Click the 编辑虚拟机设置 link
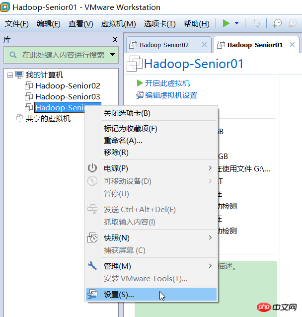The height and width of the screenshot is (317, 302). (x=171, y=95)
